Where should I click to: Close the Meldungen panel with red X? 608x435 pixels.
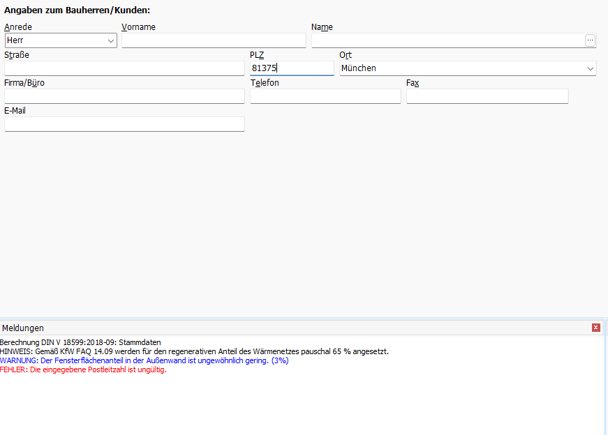click(x=595, y=328)
